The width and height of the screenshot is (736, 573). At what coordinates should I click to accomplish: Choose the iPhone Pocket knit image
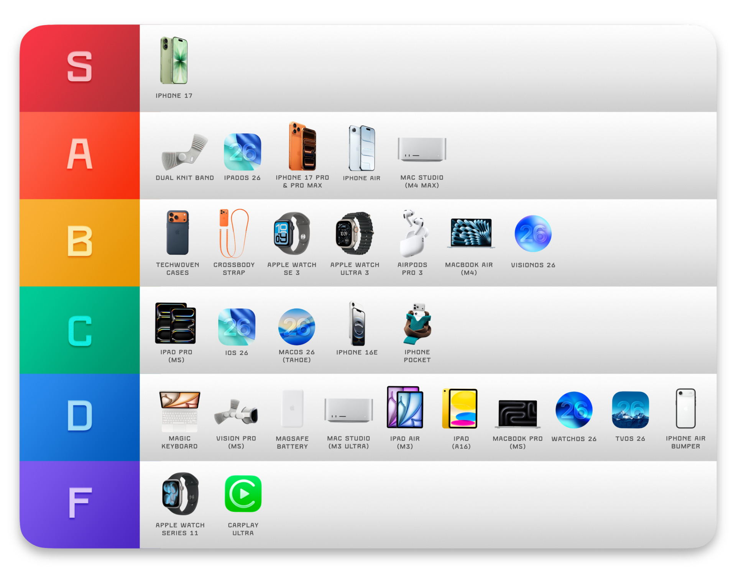tap(417, 324)
